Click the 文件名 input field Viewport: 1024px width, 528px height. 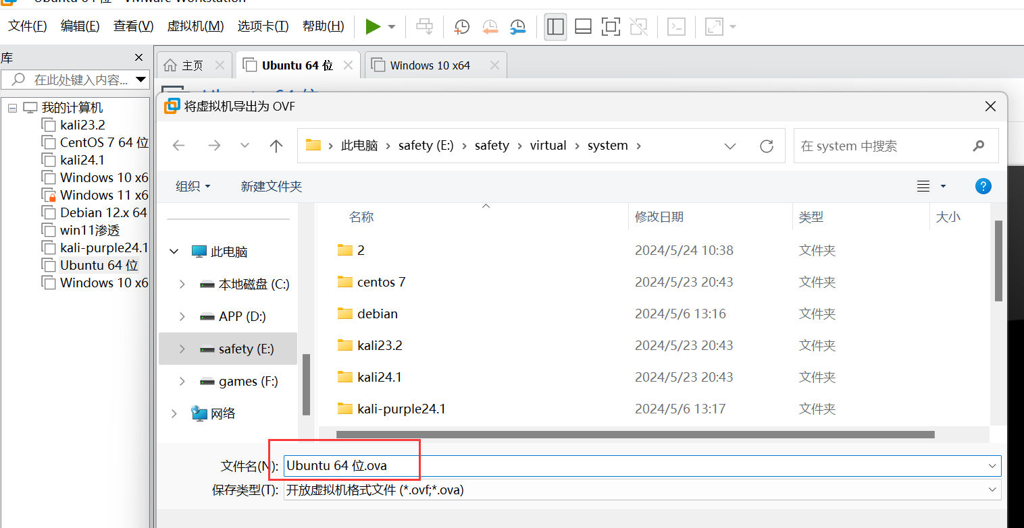642,465
